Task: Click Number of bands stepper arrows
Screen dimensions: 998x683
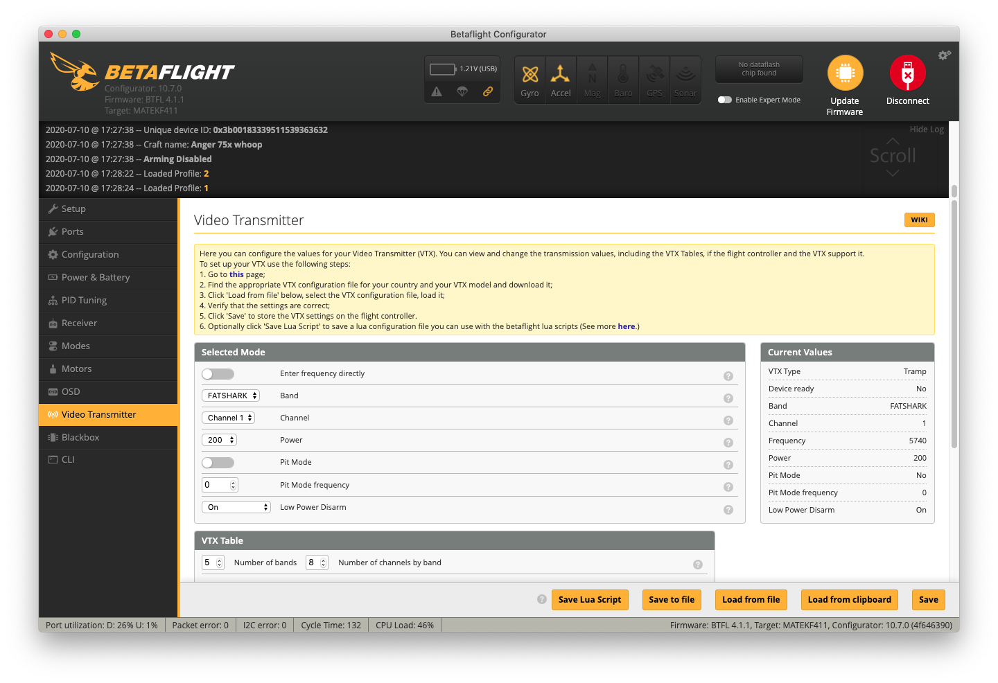Action: coord(220,562)
